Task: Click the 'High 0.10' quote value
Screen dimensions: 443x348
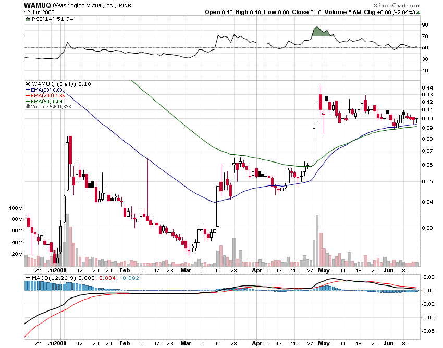Action: (248, 12)
